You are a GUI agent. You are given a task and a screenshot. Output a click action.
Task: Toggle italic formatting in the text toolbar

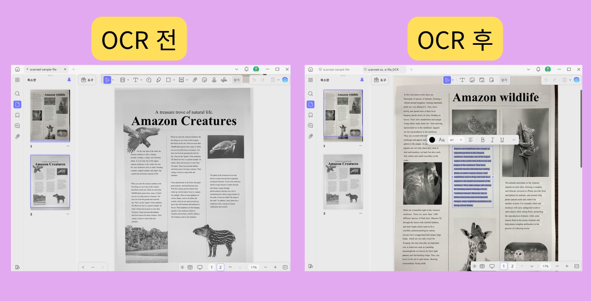point(492,140)
